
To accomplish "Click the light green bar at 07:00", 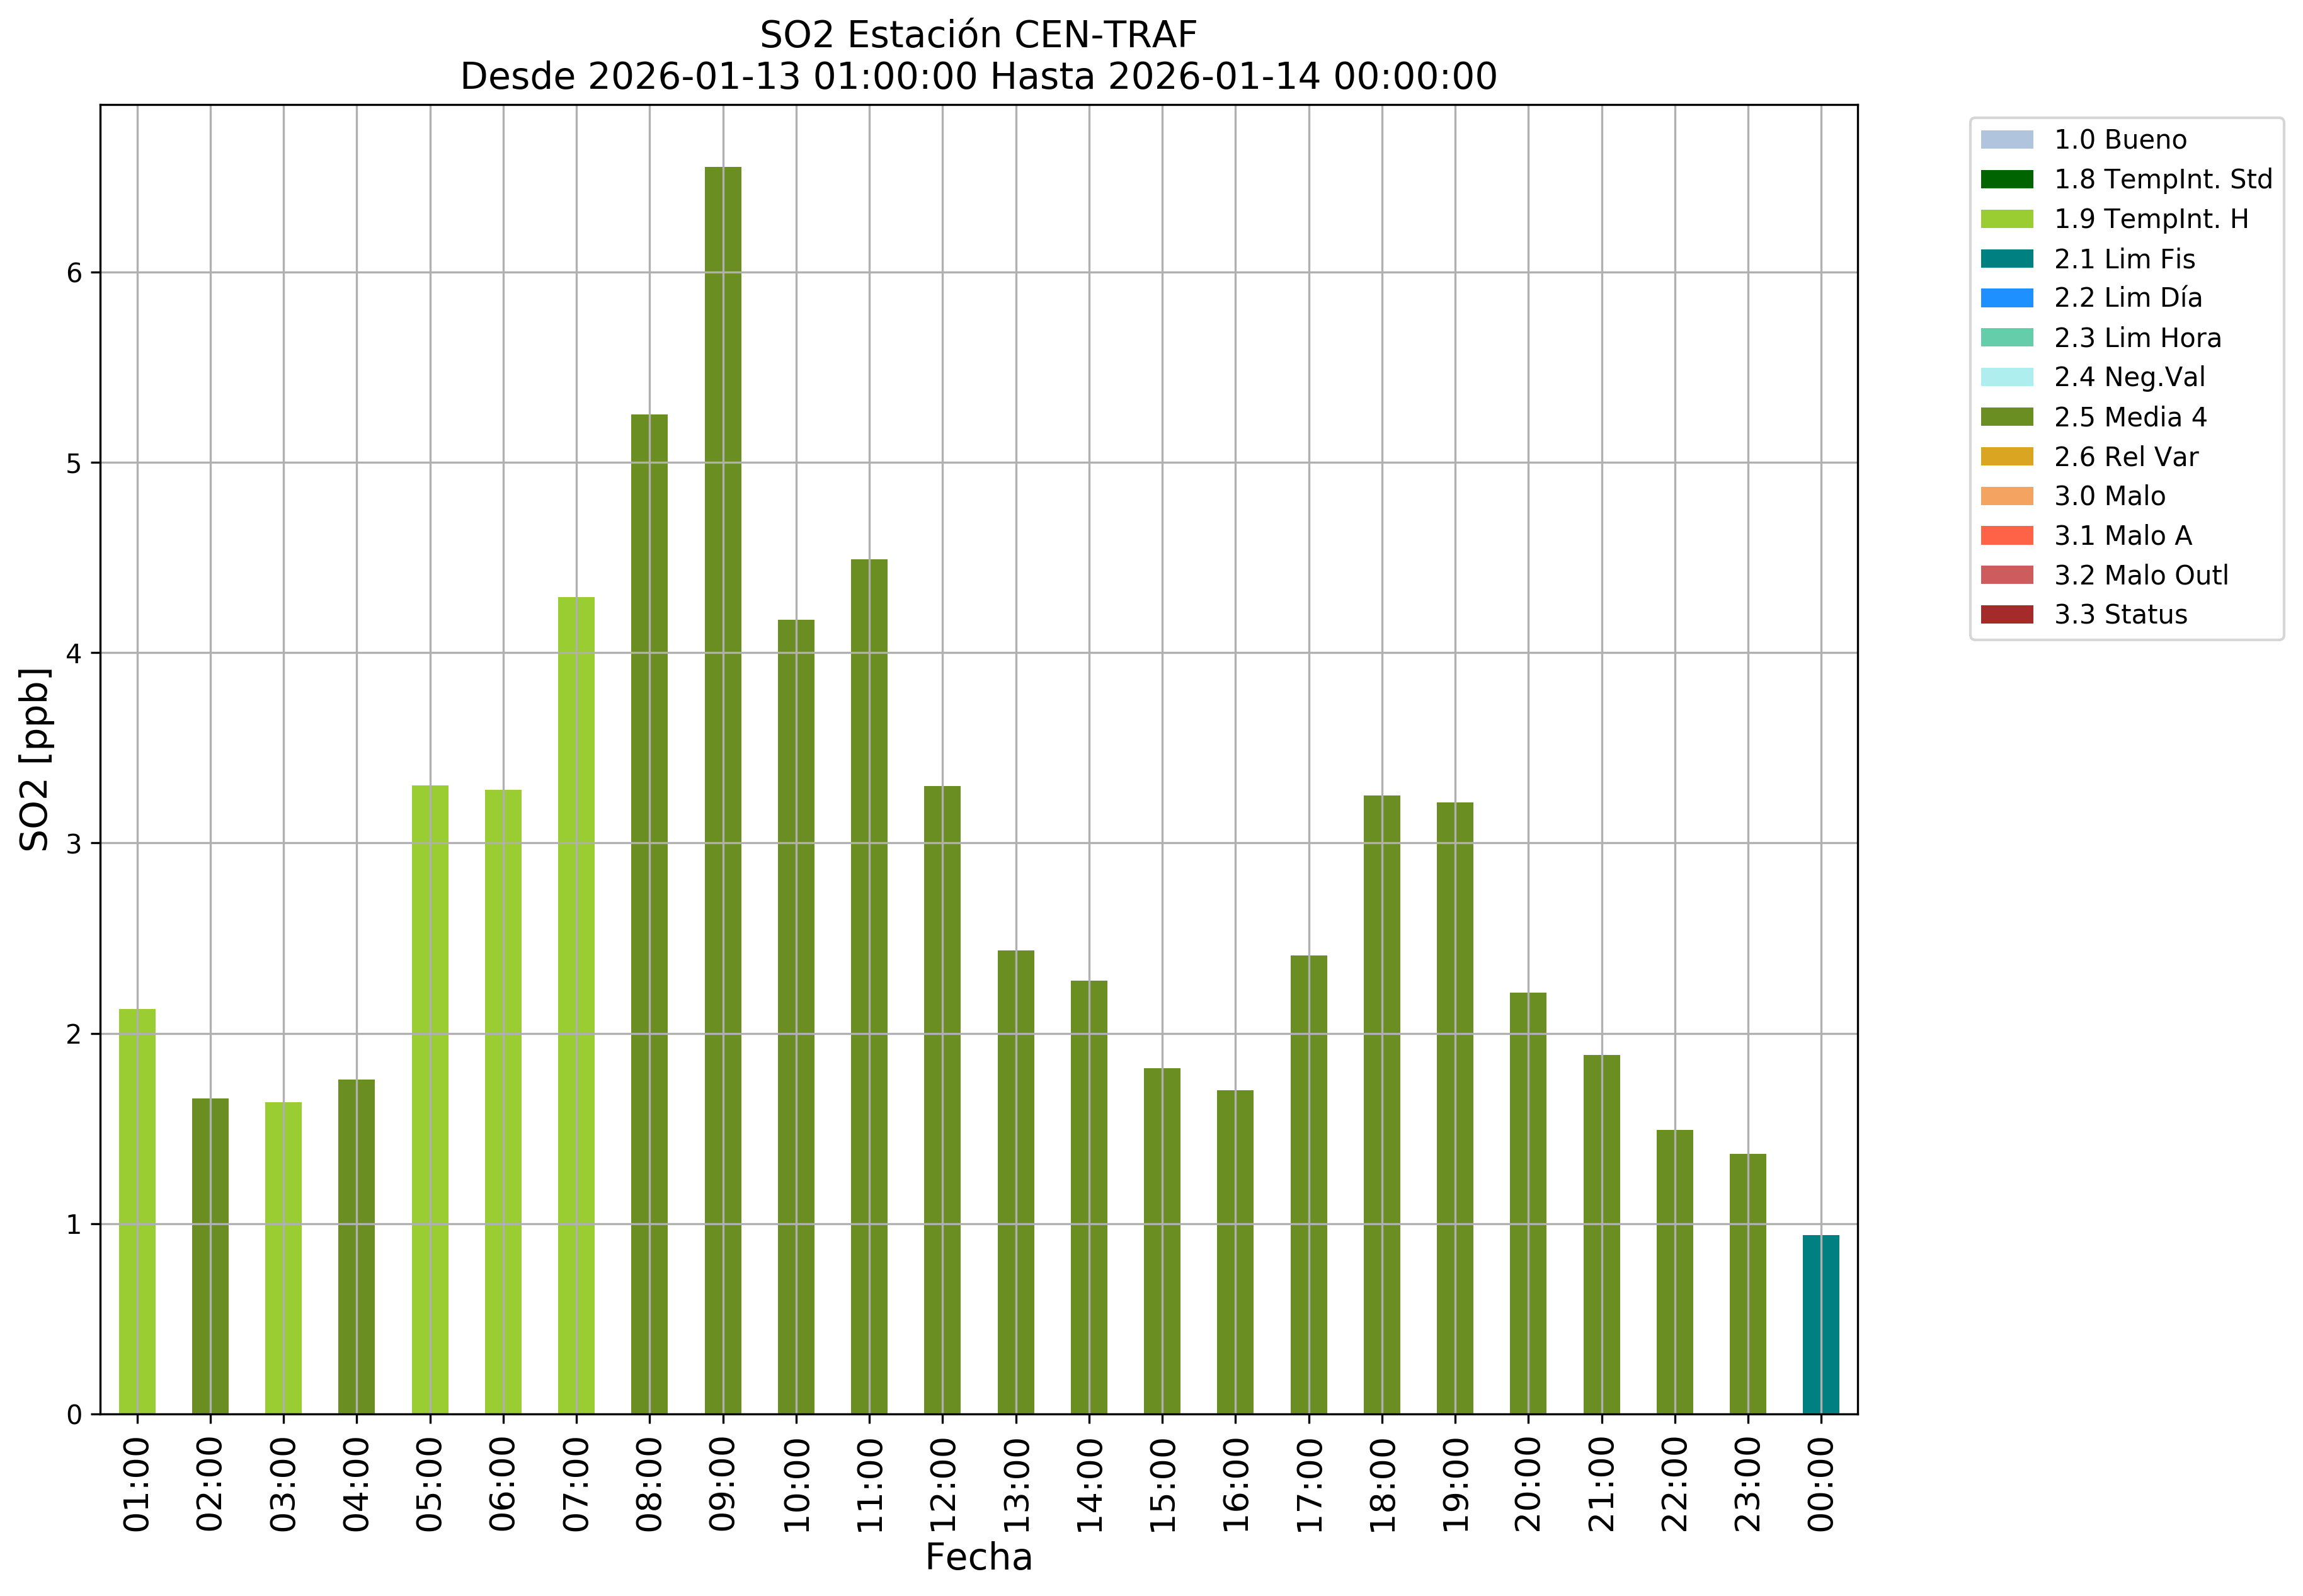I will (x=576, y=1005).
